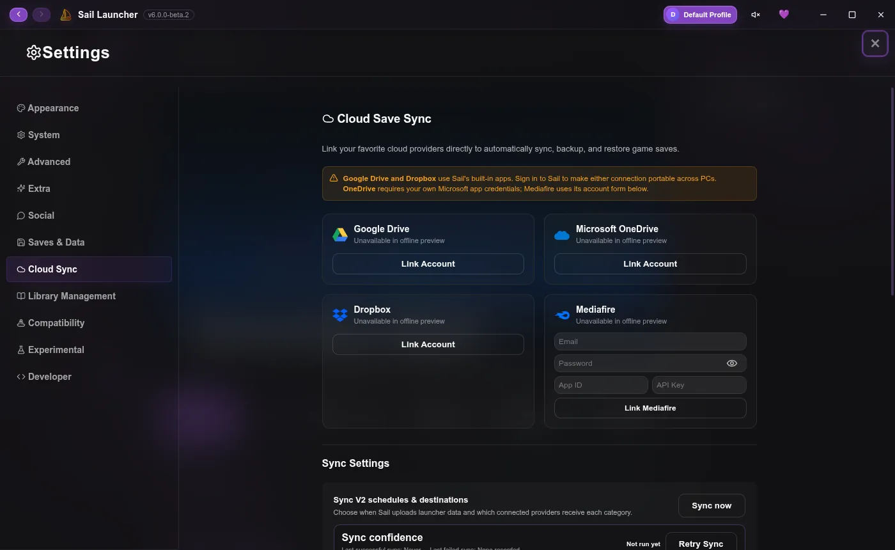Click the settings page vertical scrollbar
The width and height of the screenshot is (895, 550).
[x=892, y=192]
